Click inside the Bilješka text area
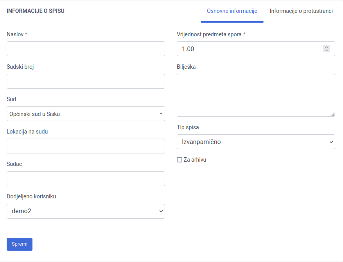Image resolution: width=343 pixels, height=262 pixels. pos(256,95)
